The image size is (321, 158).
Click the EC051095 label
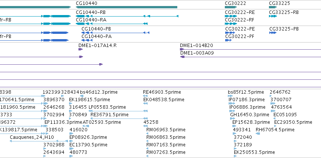click(x=285, y=115)
